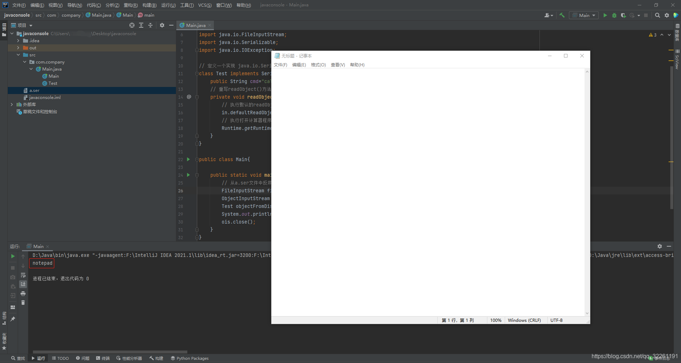The width and height of the screenshot is (681, 363).
Task: Open the TODO tool window button
Action: (x=60, y=358)
